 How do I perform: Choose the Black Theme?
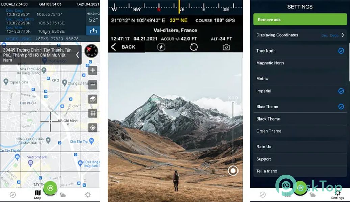300,119
